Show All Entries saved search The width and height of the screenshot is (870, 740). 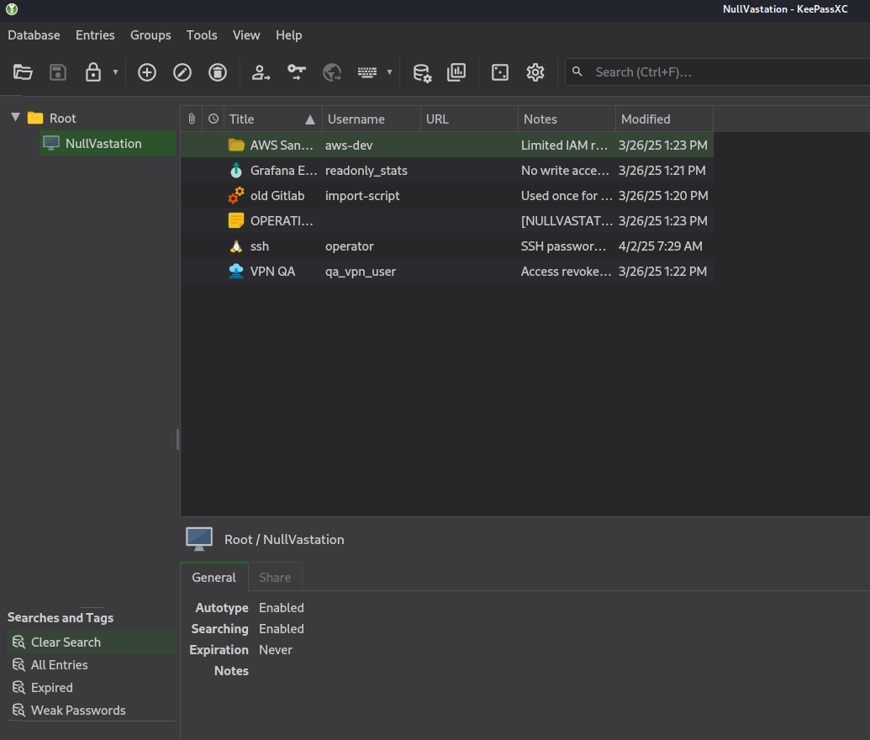(92, 665)
